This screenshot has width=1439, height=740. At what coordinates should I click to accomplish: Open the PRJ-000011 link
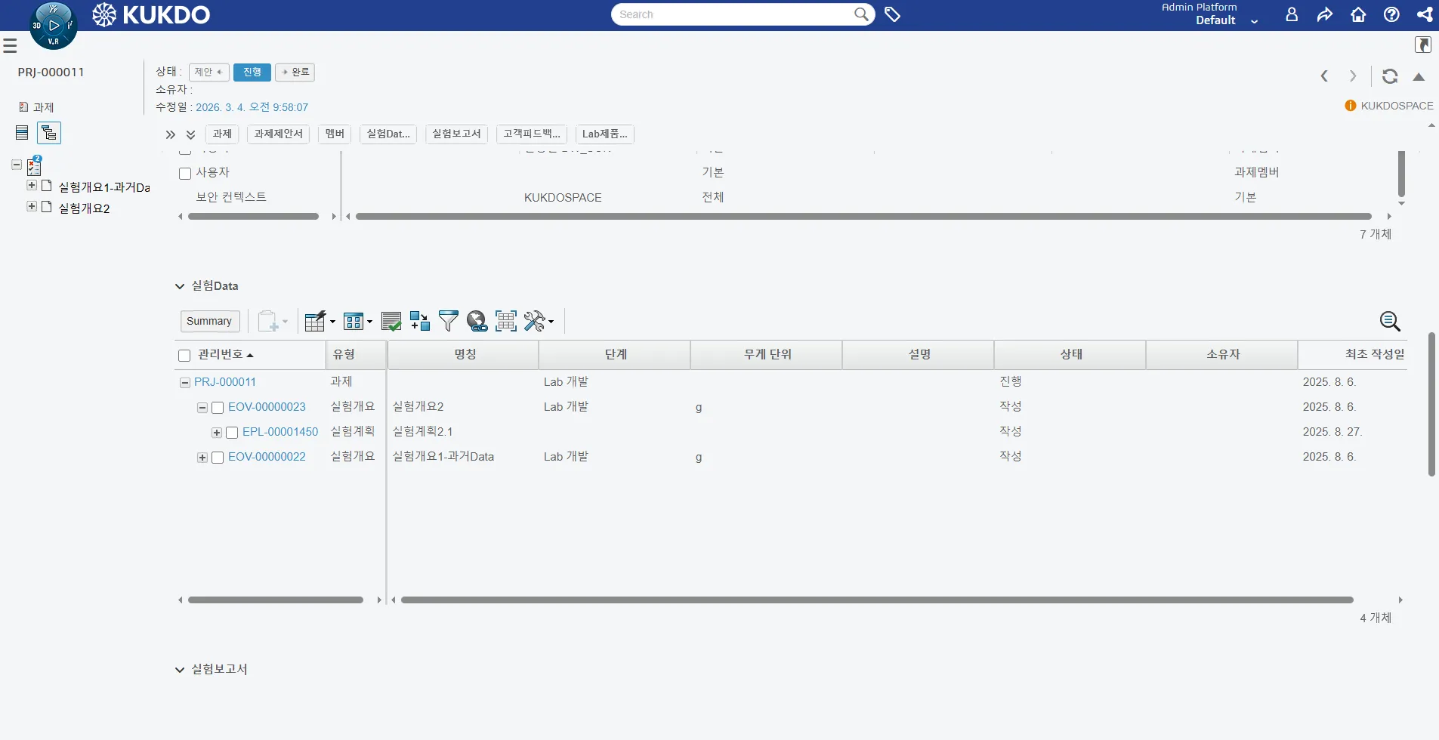pos(224,381)
